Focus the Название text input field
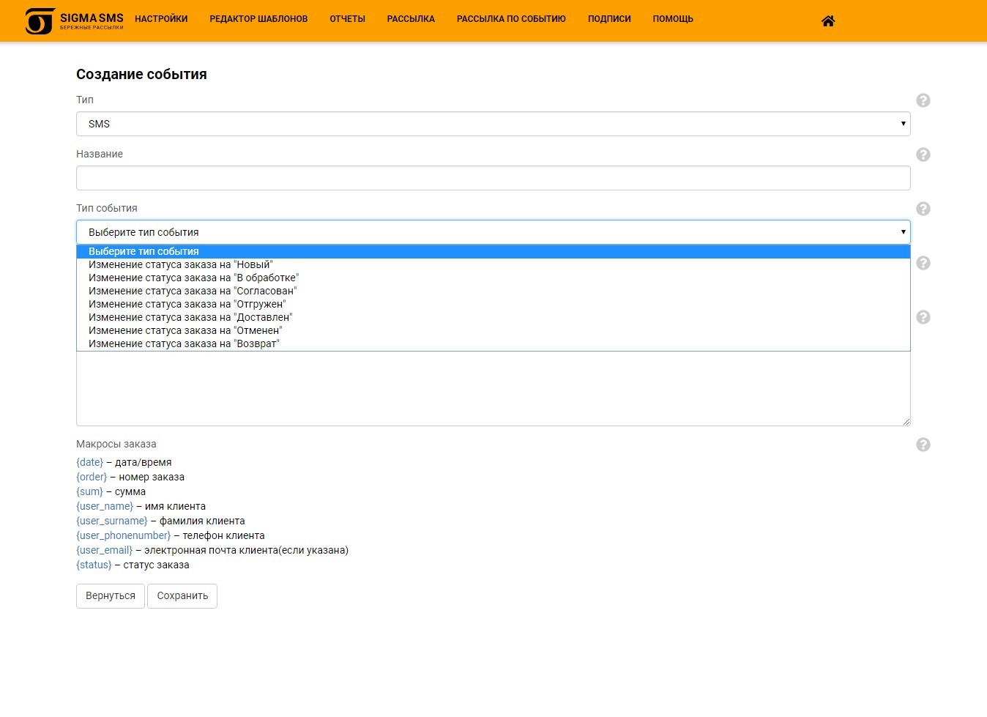The image size is (987, 717). click(493, 178)
